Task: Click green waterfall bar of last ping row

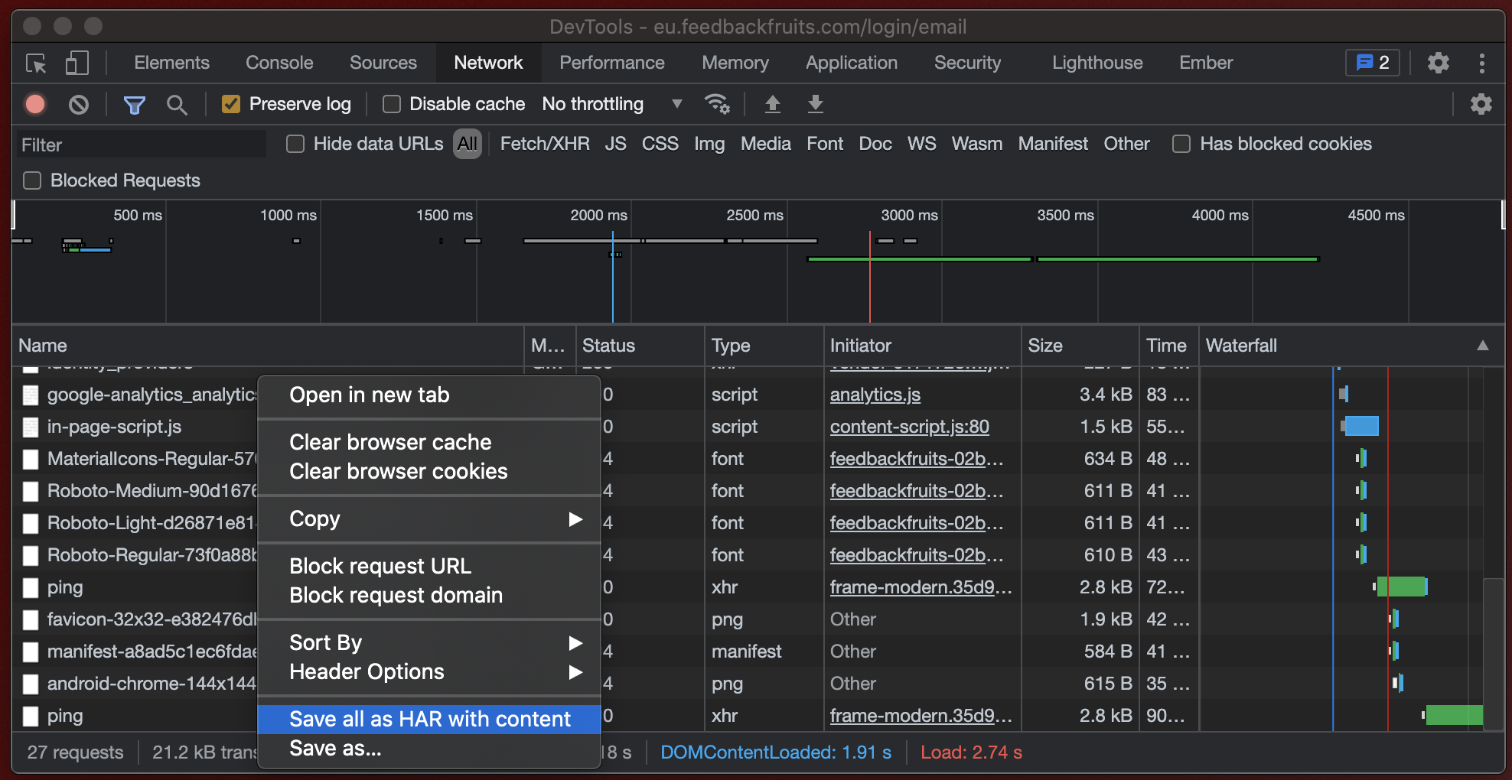Action: pyautogui.click(x=1454, y=716)
